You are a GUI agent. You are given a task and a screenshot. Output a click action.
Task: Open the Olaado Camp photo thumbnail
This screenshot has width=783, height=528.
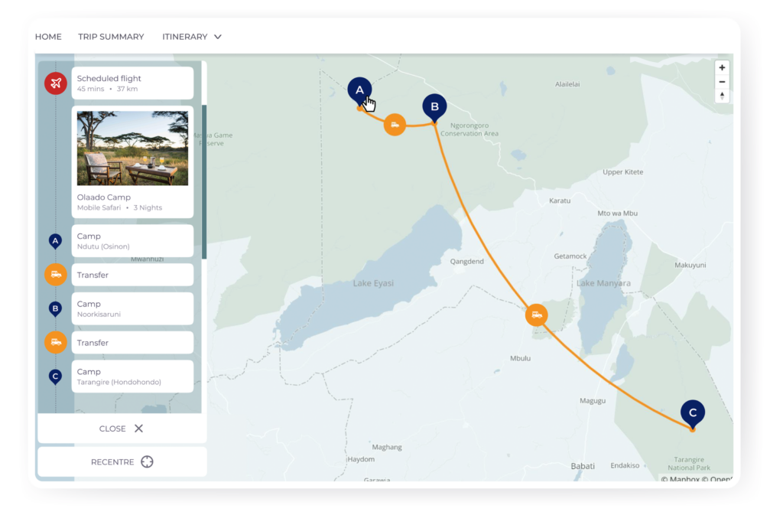(132, 148)
